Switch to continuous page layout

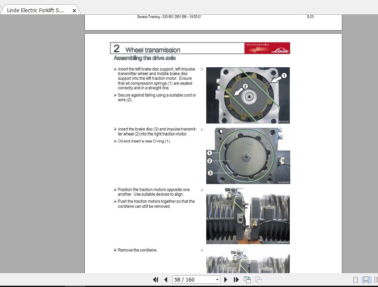(366, 280)
